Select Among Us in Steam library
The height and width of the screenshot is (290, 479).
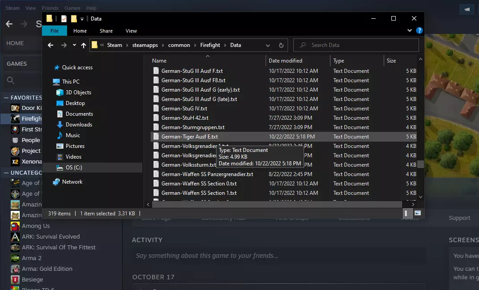click(x=35, y=226)
